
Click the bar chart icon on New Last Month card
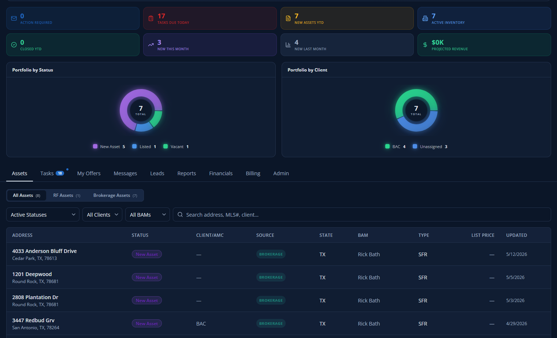tap(288, 45)
